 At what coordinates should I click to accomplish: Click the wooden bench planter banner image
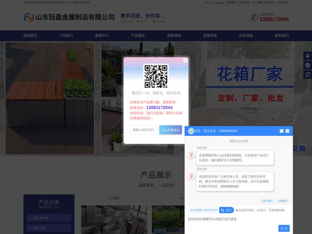50,98
